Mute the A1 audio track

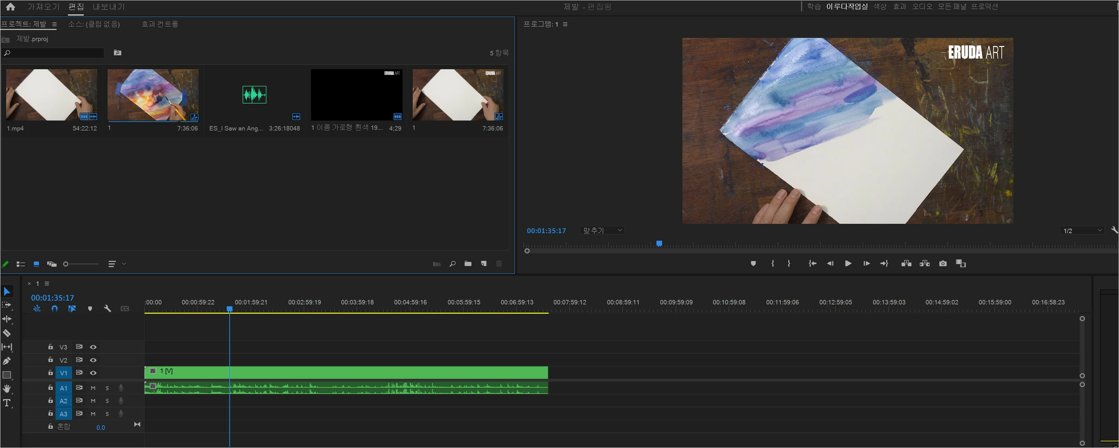coord(93,388)
